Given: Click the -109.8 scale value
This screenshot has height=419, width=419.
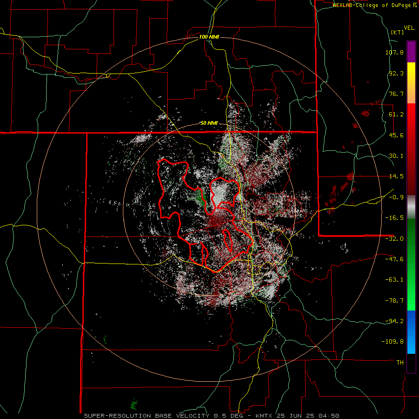Looking at the screenshot, I should 392,342.
